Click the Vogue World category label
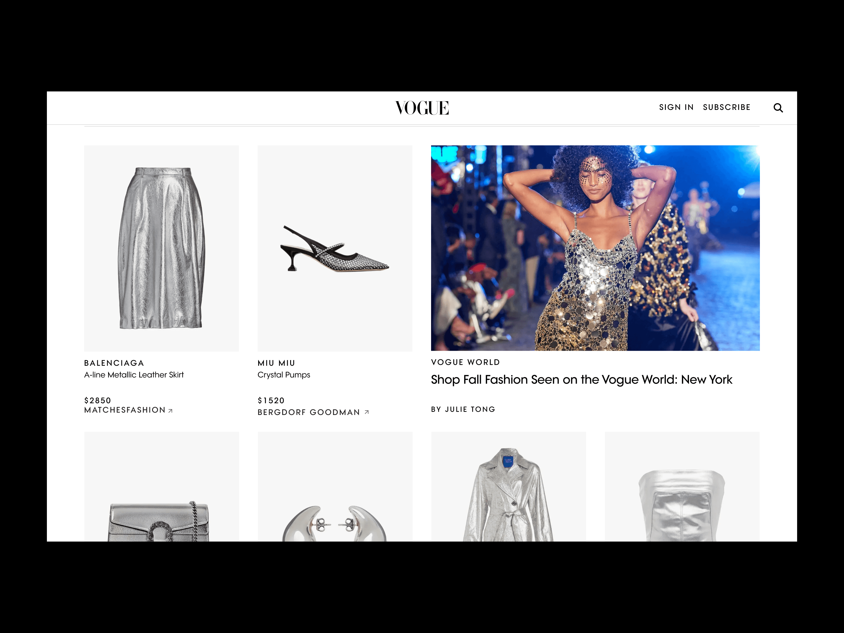Screen dimensions: 844x633 [x=465, y=363]
